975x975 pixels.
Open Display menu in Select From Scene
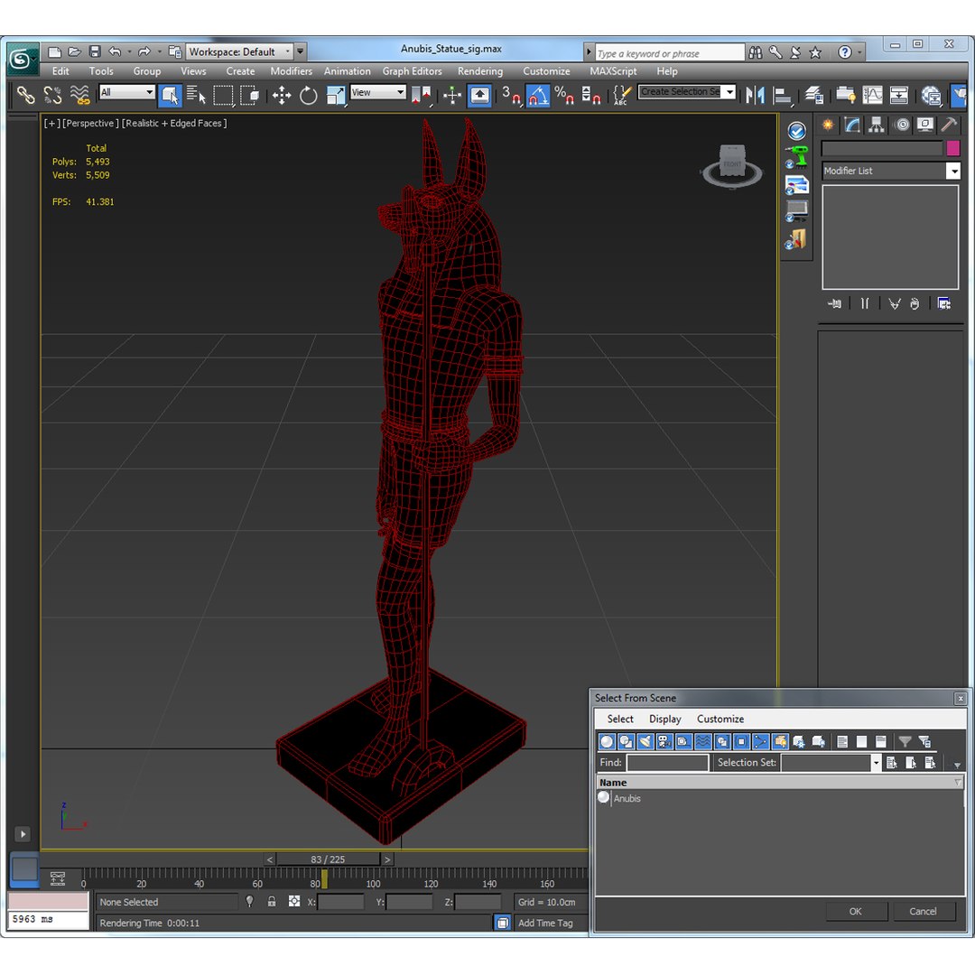(x=664, y=719)
